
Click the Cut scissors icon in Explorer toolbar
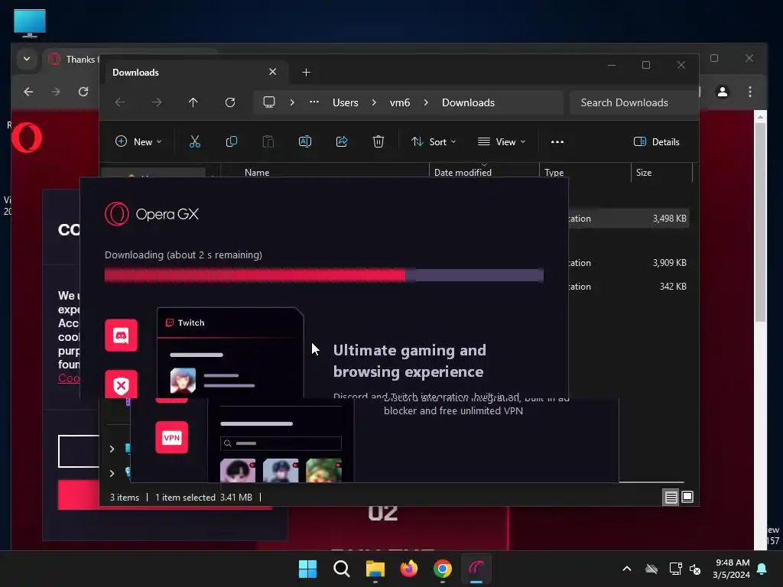[x=195, y=141]
